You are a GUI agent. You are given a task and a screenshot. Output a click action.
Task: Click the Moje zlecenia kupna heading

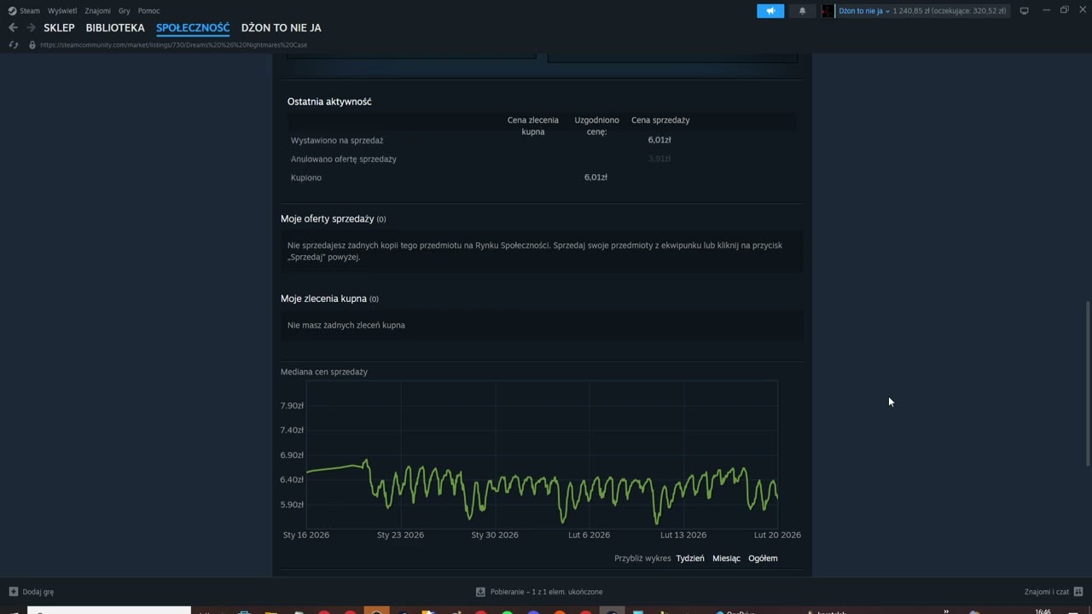(324, 298)
